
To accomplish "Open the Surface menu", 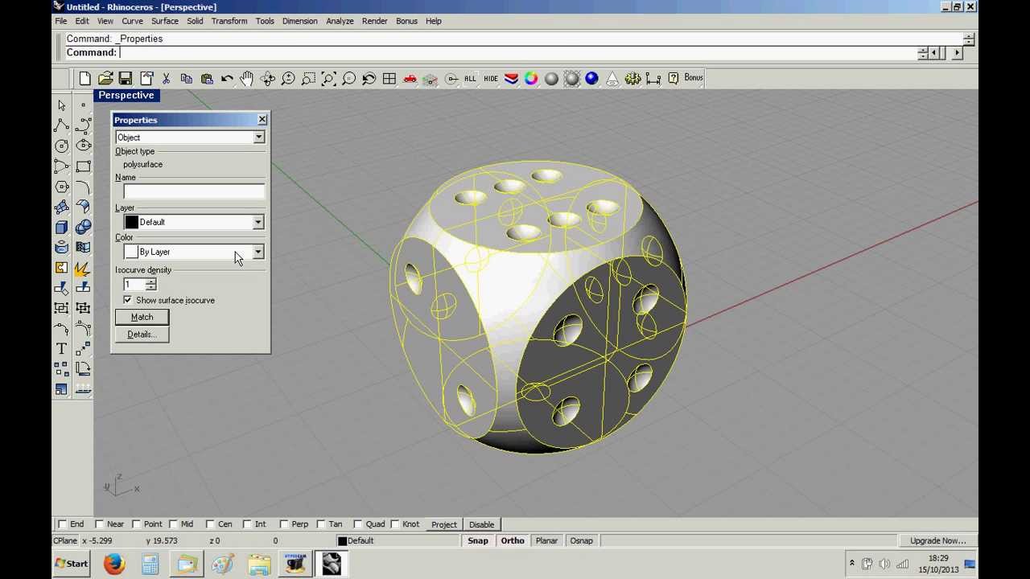I will (164, 21).
